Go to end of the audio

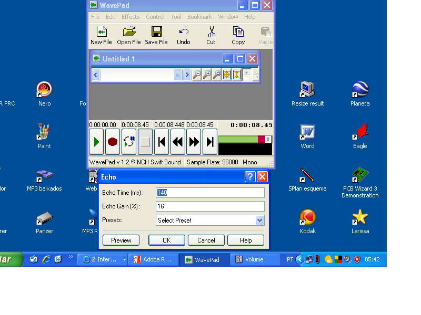coord(210,142)
